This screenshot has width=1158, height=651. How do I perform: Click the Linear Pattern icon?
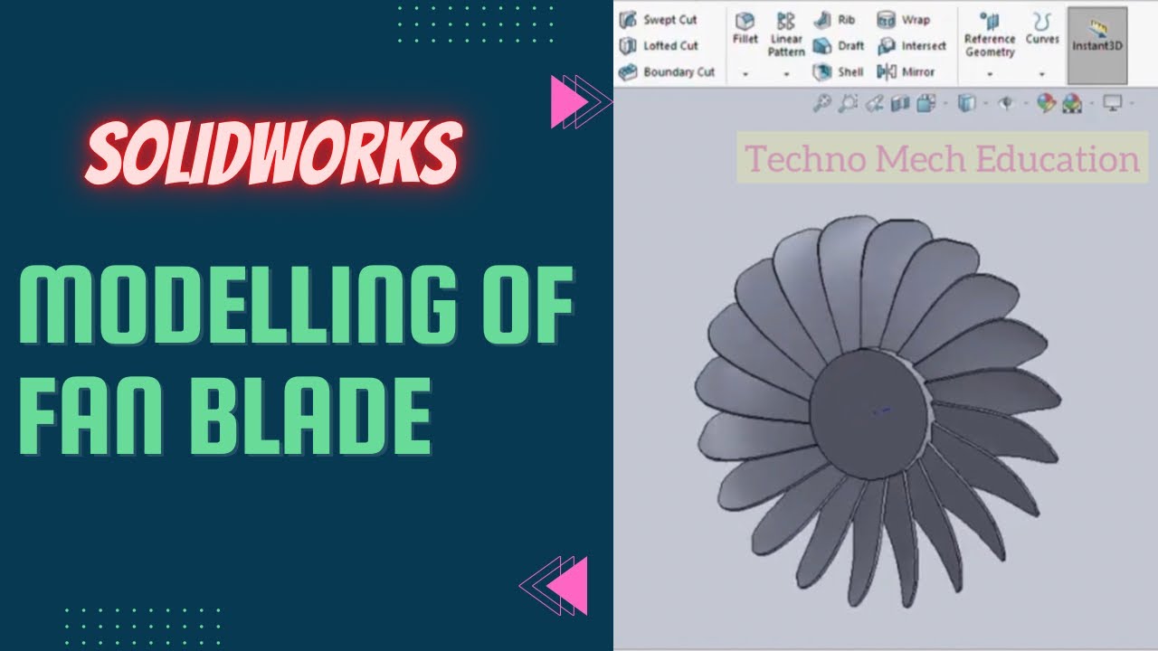pyautogui.click(x=786, y=21)
